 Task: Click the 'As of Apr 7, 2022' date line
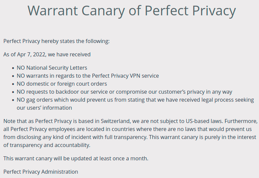pos(47,54)
